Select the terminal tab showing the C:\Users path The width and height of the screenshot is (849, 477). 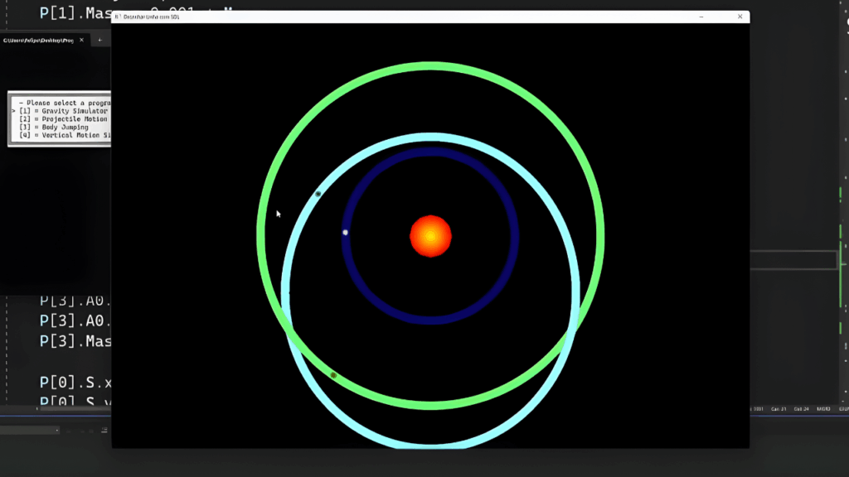tap(37, 40)
